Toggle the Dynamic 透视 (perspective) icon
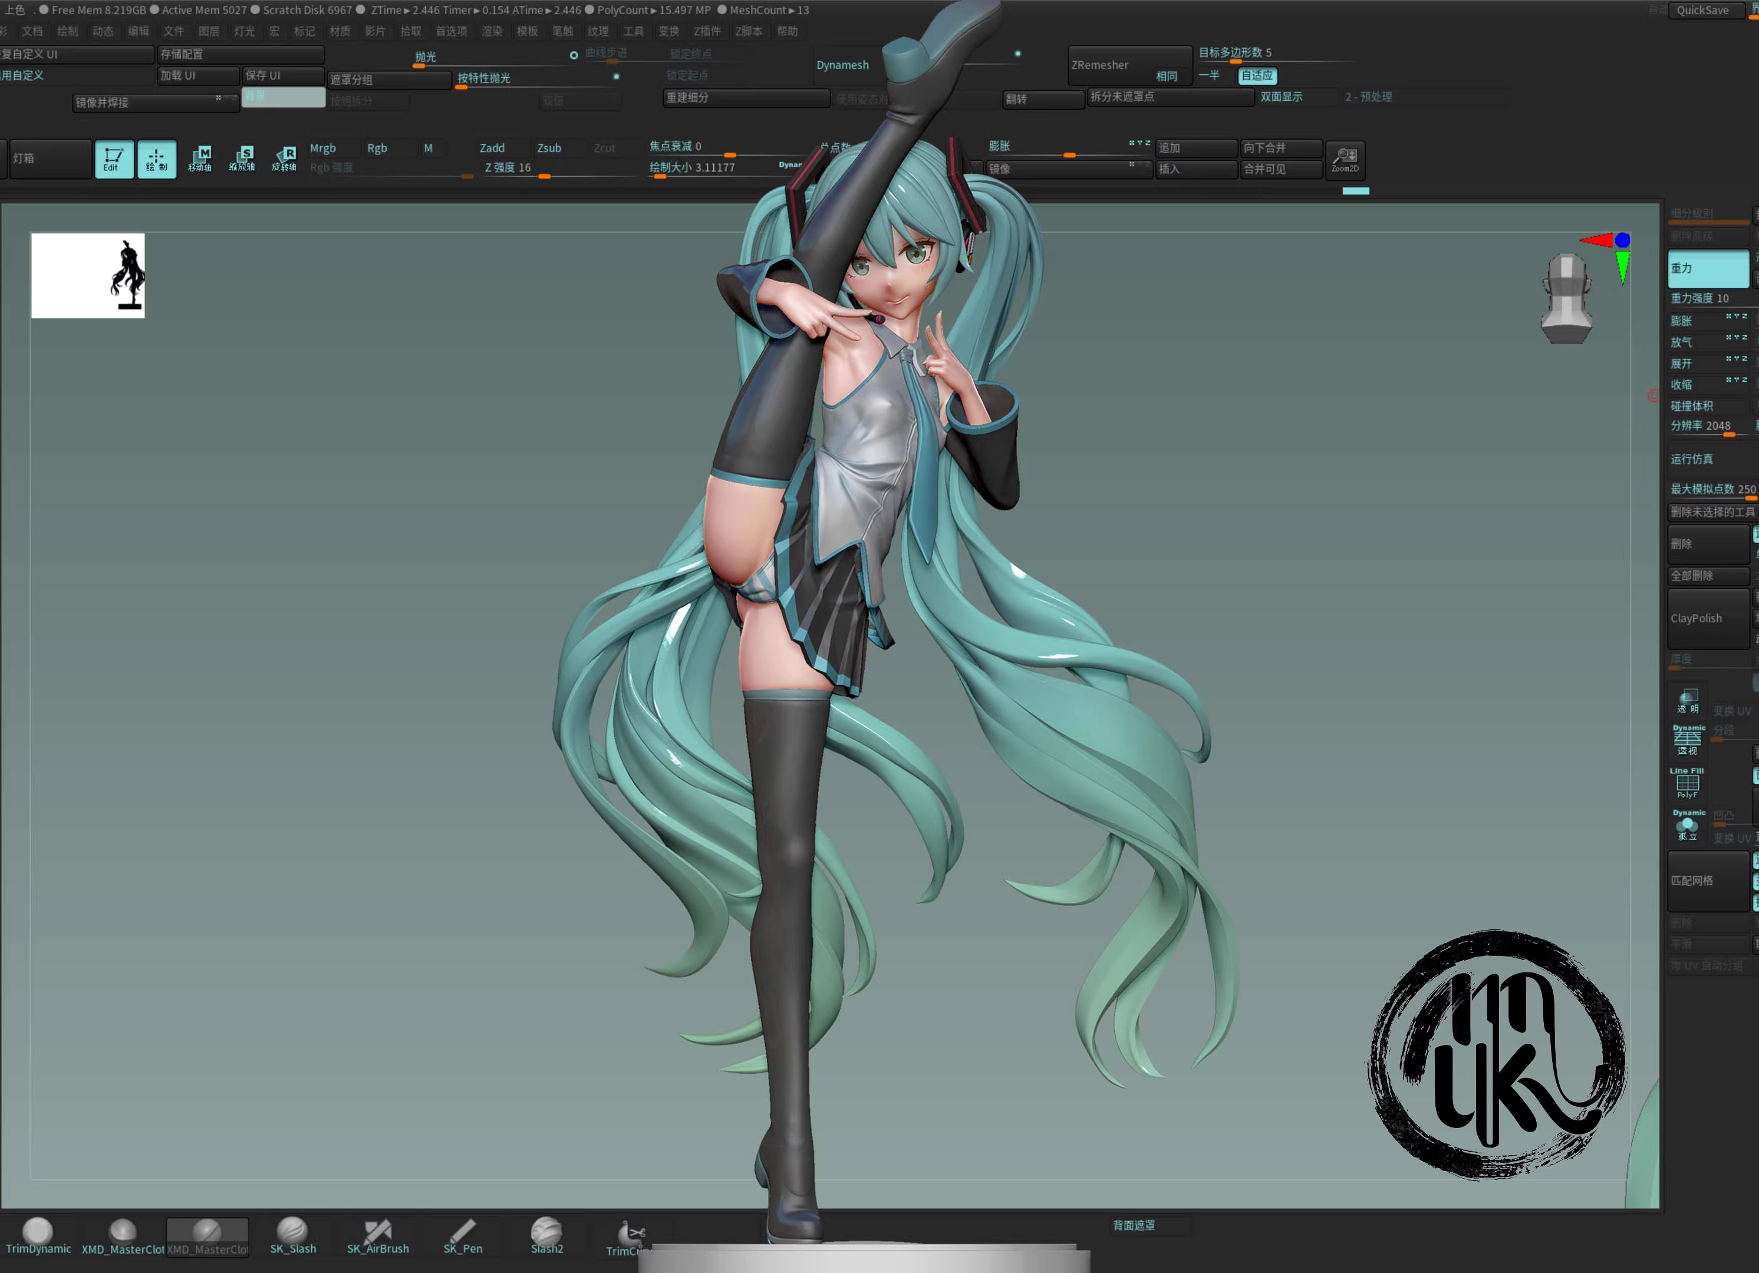 1688,739
